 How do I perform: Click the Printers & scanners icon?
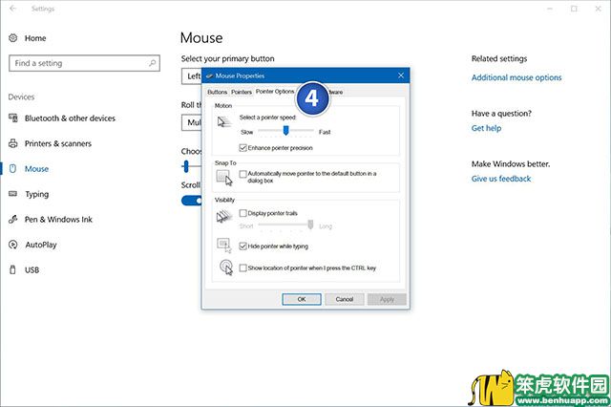click(x=13, y=143)
